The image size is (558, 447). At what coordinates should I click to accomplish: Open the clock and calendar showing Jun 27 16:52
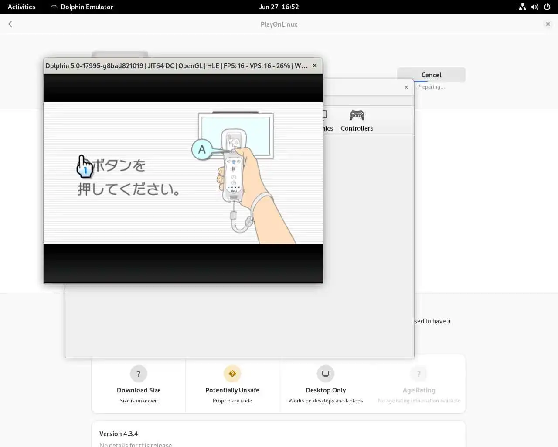(279, 7)
